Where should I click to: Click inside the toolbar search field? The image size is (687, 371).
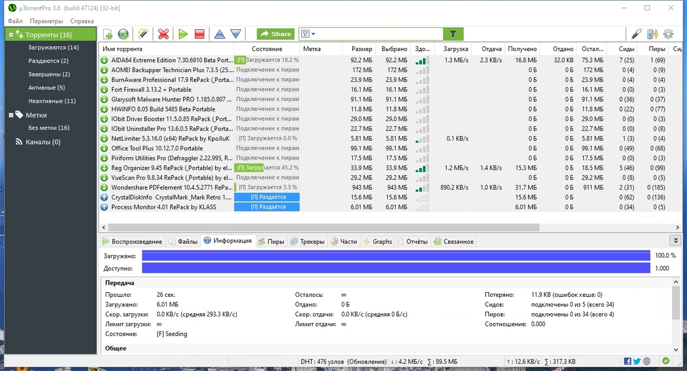tap(380, 34)
